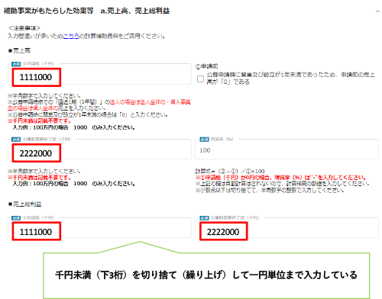382x299 pixels.
Task: Click 必須 badge on 売上高 ①申請前 field
Action: pyautogui.click(x=16, y=64)
